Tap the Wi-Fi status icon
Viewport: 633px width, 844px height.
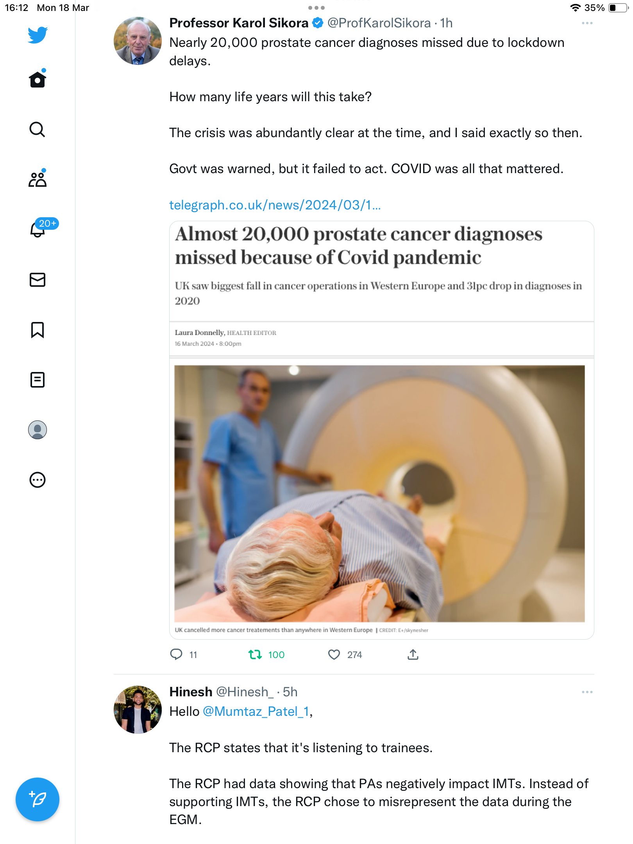(x=575, y=8)
